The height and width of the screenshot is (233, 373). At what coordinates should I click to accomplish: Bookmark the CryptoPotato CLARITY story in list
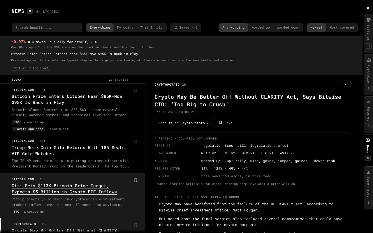(x=136, y=225)
